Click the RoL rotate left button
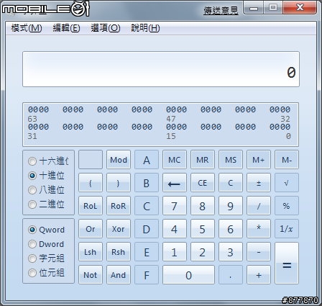 click(91, 206)
